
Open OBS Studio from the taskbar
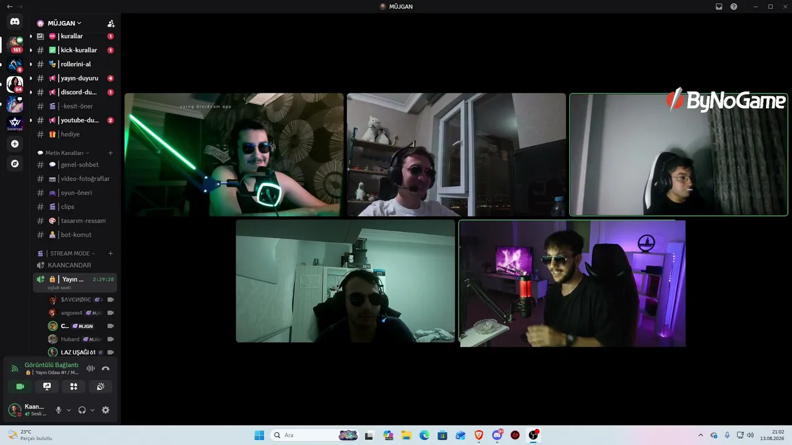(533, 435)
